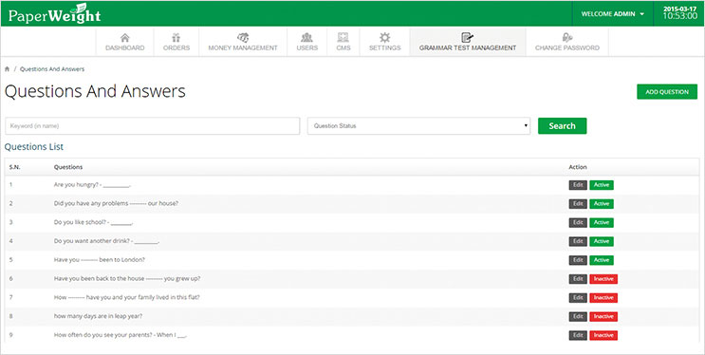Click the 'Questions List' heading
Screen dimensions: 705x355
(x=34, y=147)
